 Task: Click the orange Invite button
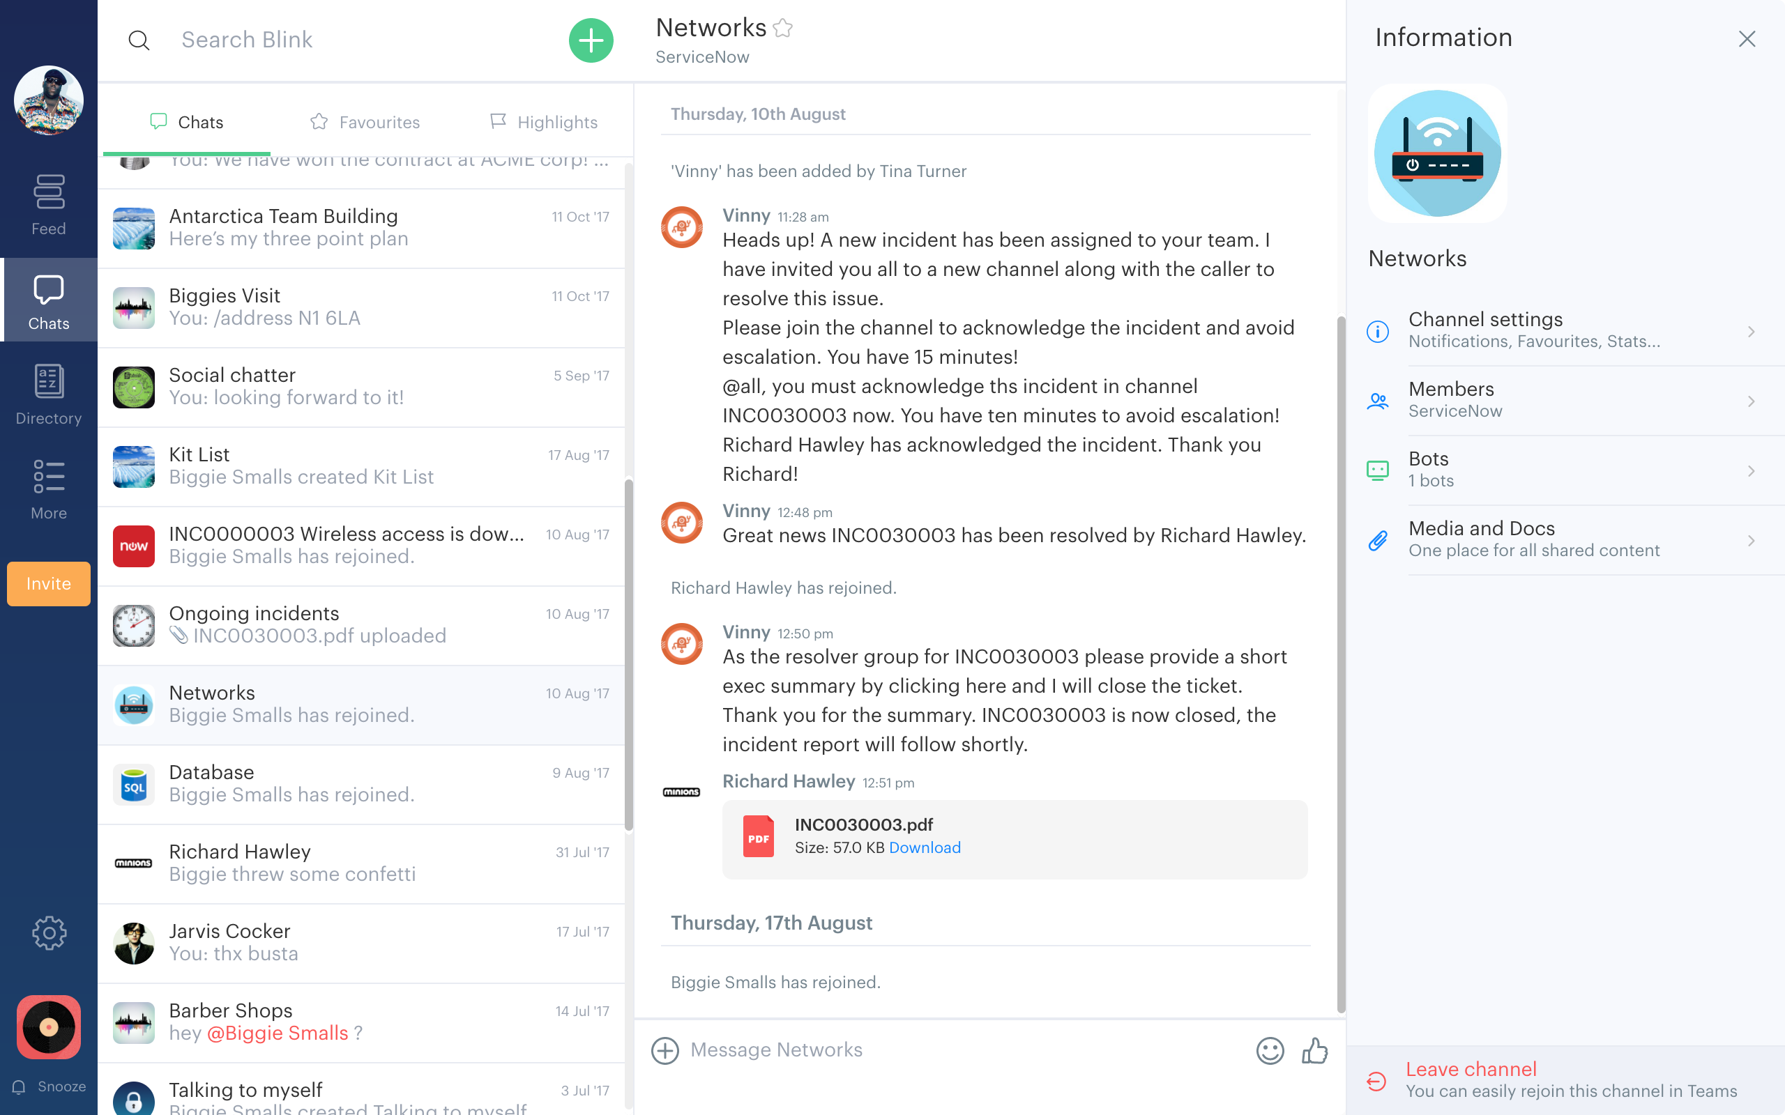pos(49,583)
